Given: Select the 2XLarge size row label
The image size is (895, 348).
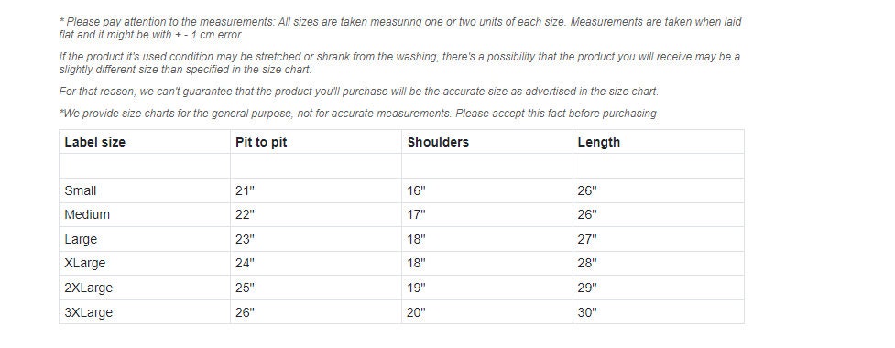Looking at the screenshot, I should pos(89,288).
